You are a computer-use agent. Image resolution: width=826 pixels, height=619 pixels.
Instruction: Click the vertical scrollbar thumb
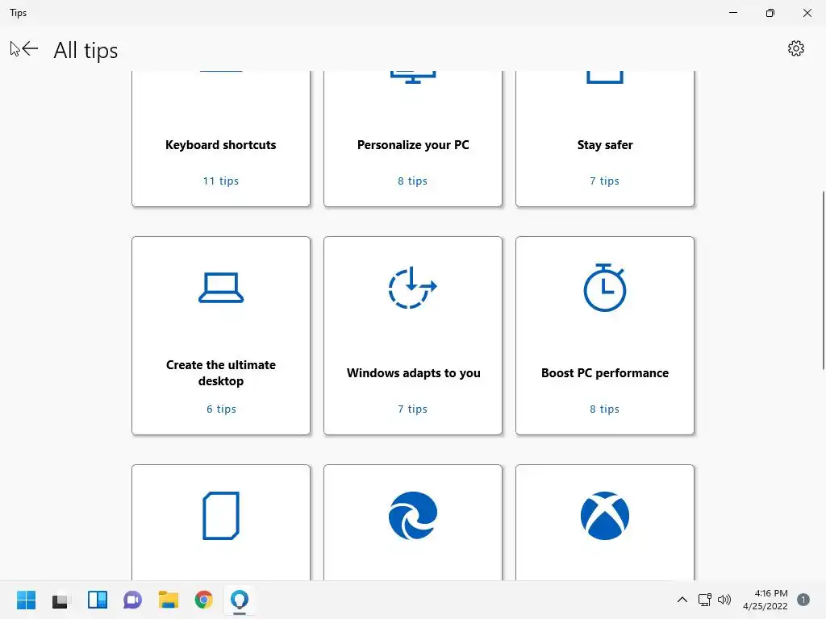(824, 280)
